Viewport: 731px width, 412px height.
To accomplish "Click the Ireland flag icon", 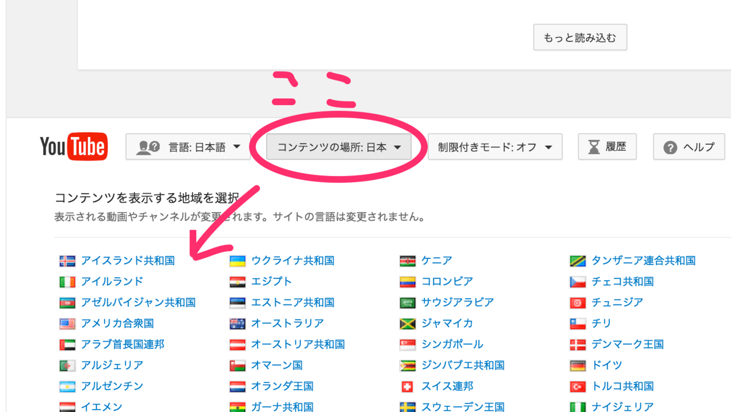I will coord(67,282).
